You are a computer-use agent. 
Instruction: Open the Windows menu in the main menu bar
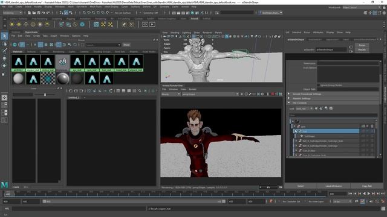(x=60, y=7)
